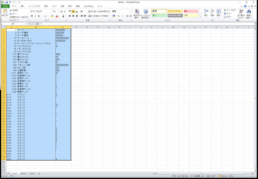
Task: Click the Save icon in quick access toolbar
Action: (7, 2)
